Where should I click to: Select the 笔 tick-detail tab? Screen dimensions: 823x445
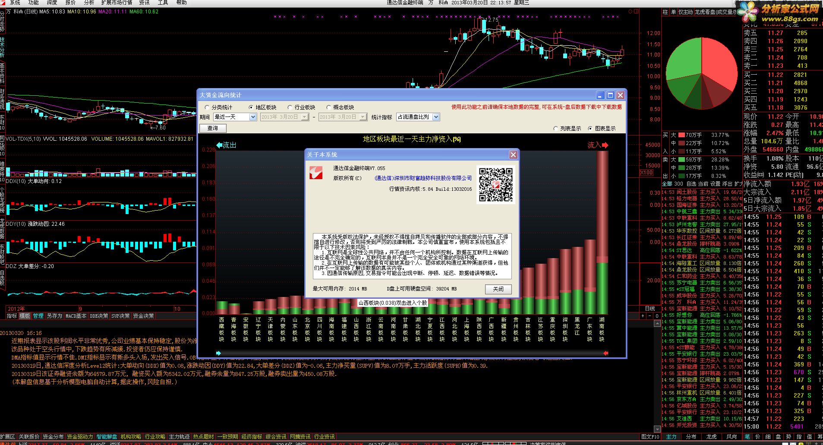pos(747,437)
